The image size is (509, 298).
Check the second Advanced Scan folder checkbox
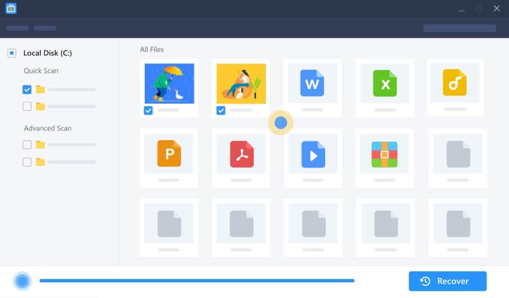coord(27,162)
